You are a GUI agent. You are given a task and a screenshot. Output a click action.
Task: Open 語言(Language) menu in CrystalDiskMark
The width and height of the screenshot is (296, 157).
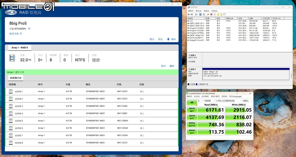coord(235,96)
